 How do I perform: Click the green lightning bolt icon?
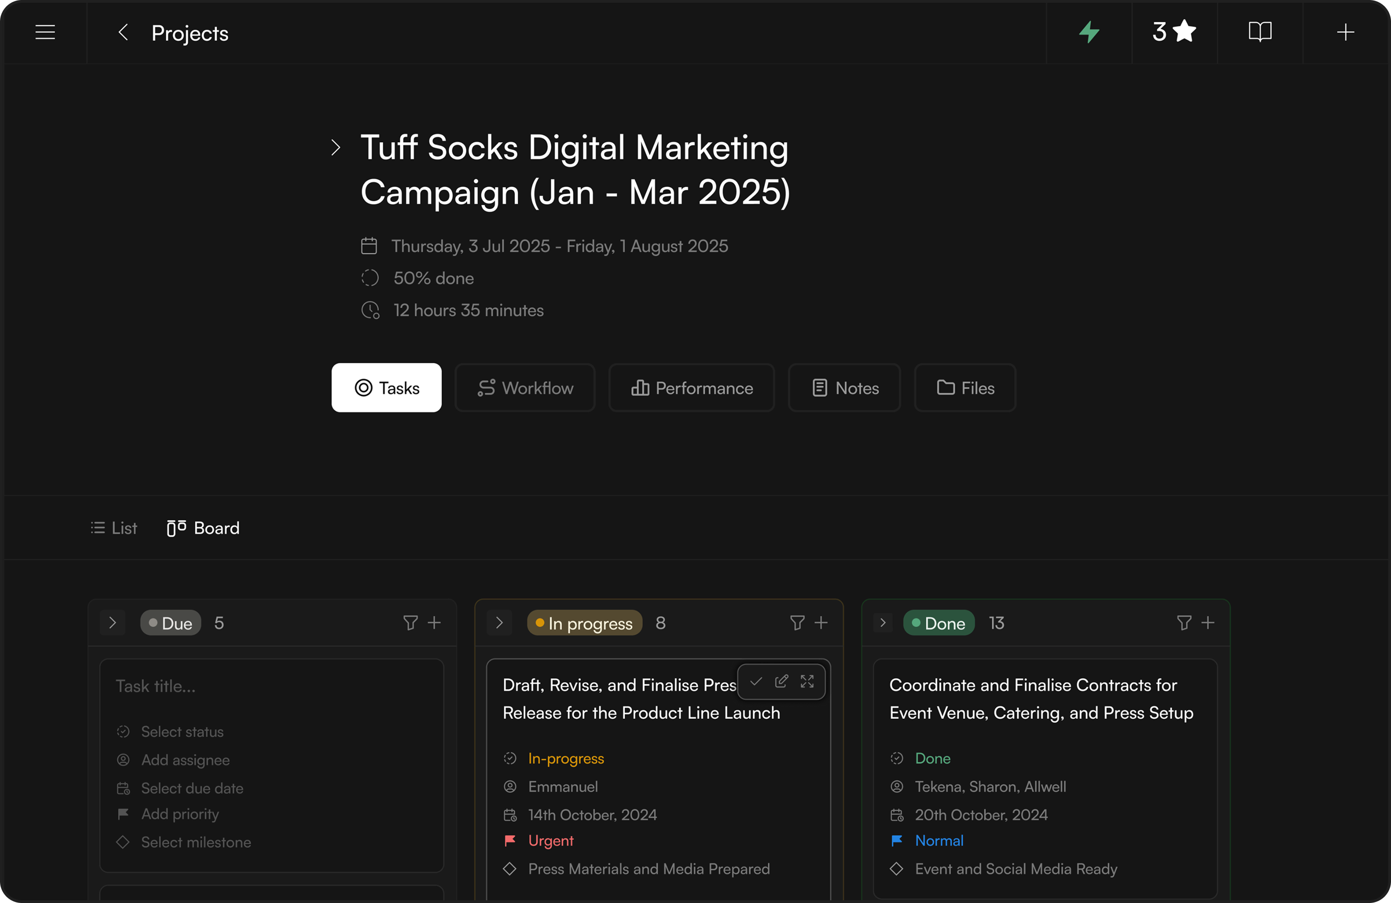(1089, 32)
